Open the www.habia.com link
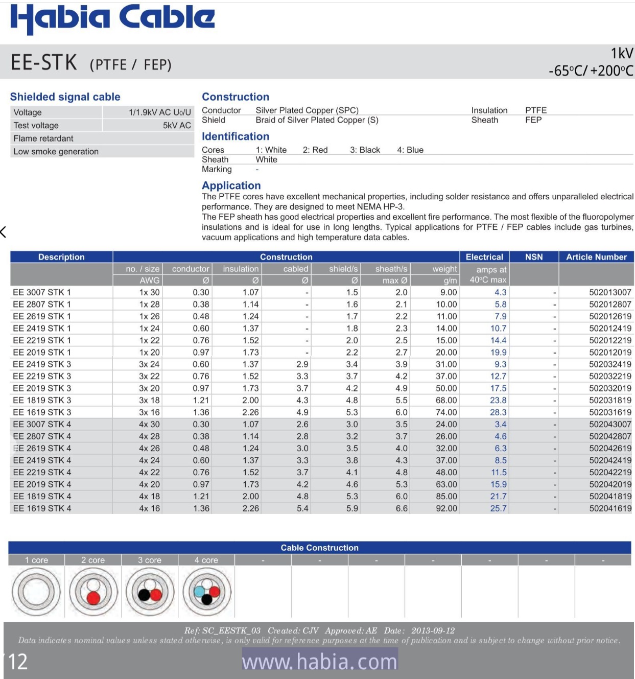635x679 pixels. point(319,661)
